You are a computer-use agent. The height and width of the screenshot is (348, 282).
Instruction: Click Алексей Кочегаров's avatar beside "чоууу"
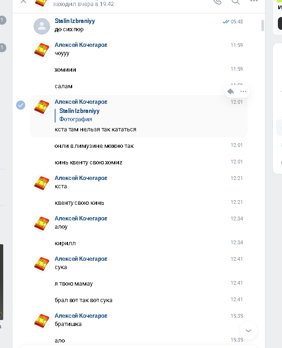pyautogui.click(x=42, y=50)
